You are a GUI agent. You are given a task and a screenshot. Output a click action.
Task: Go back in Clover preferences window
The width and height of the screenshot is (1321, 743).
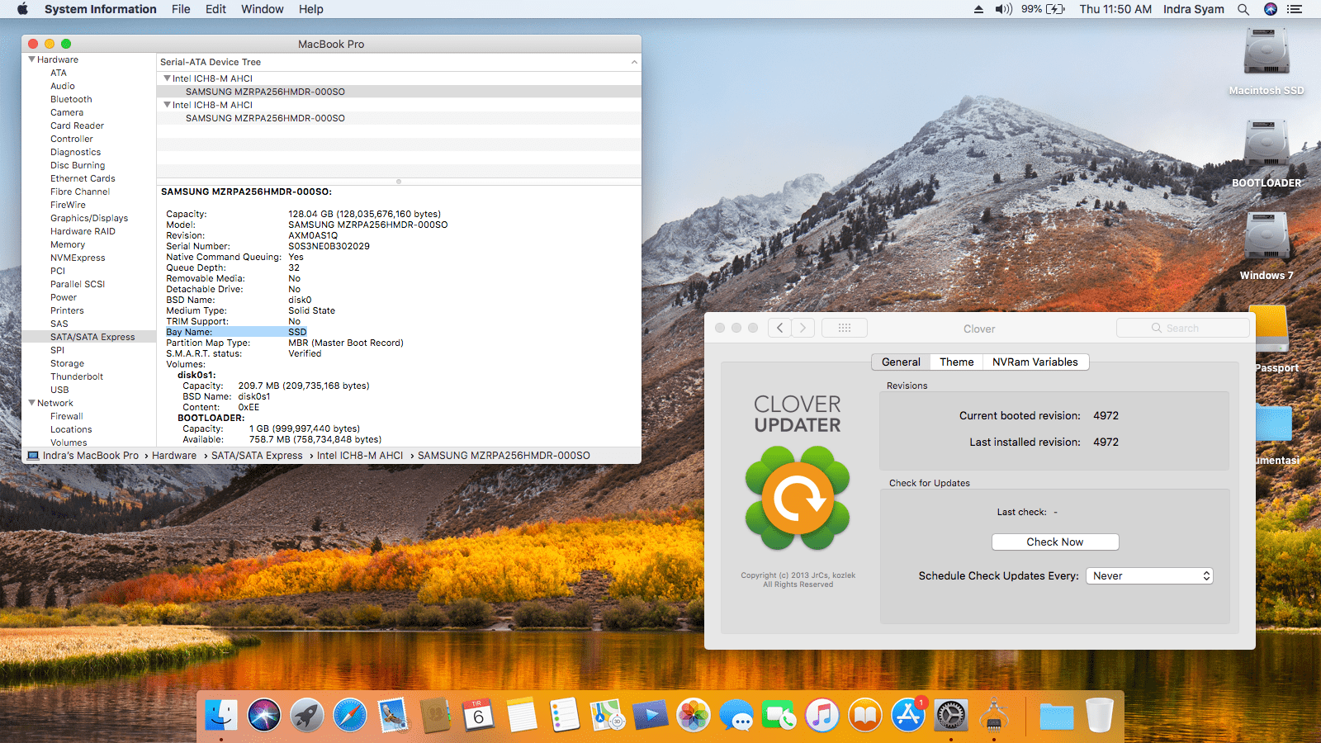pyautogui.click(x=779, y=328)
